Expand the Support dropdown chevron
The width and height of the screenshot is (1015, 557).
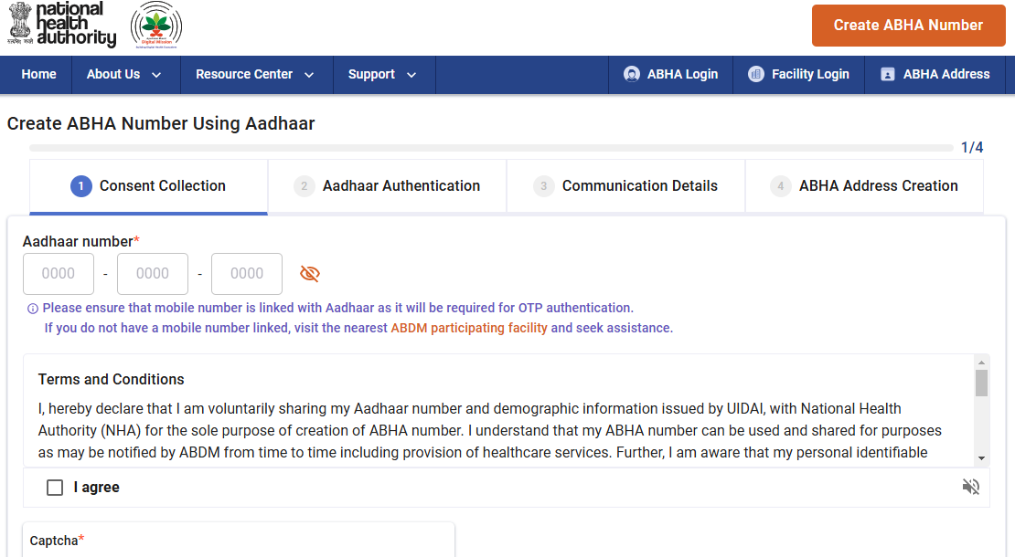point(411,75)
